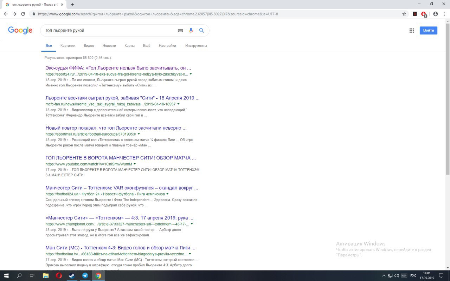Switch to the Видео tab

point(89,46)
